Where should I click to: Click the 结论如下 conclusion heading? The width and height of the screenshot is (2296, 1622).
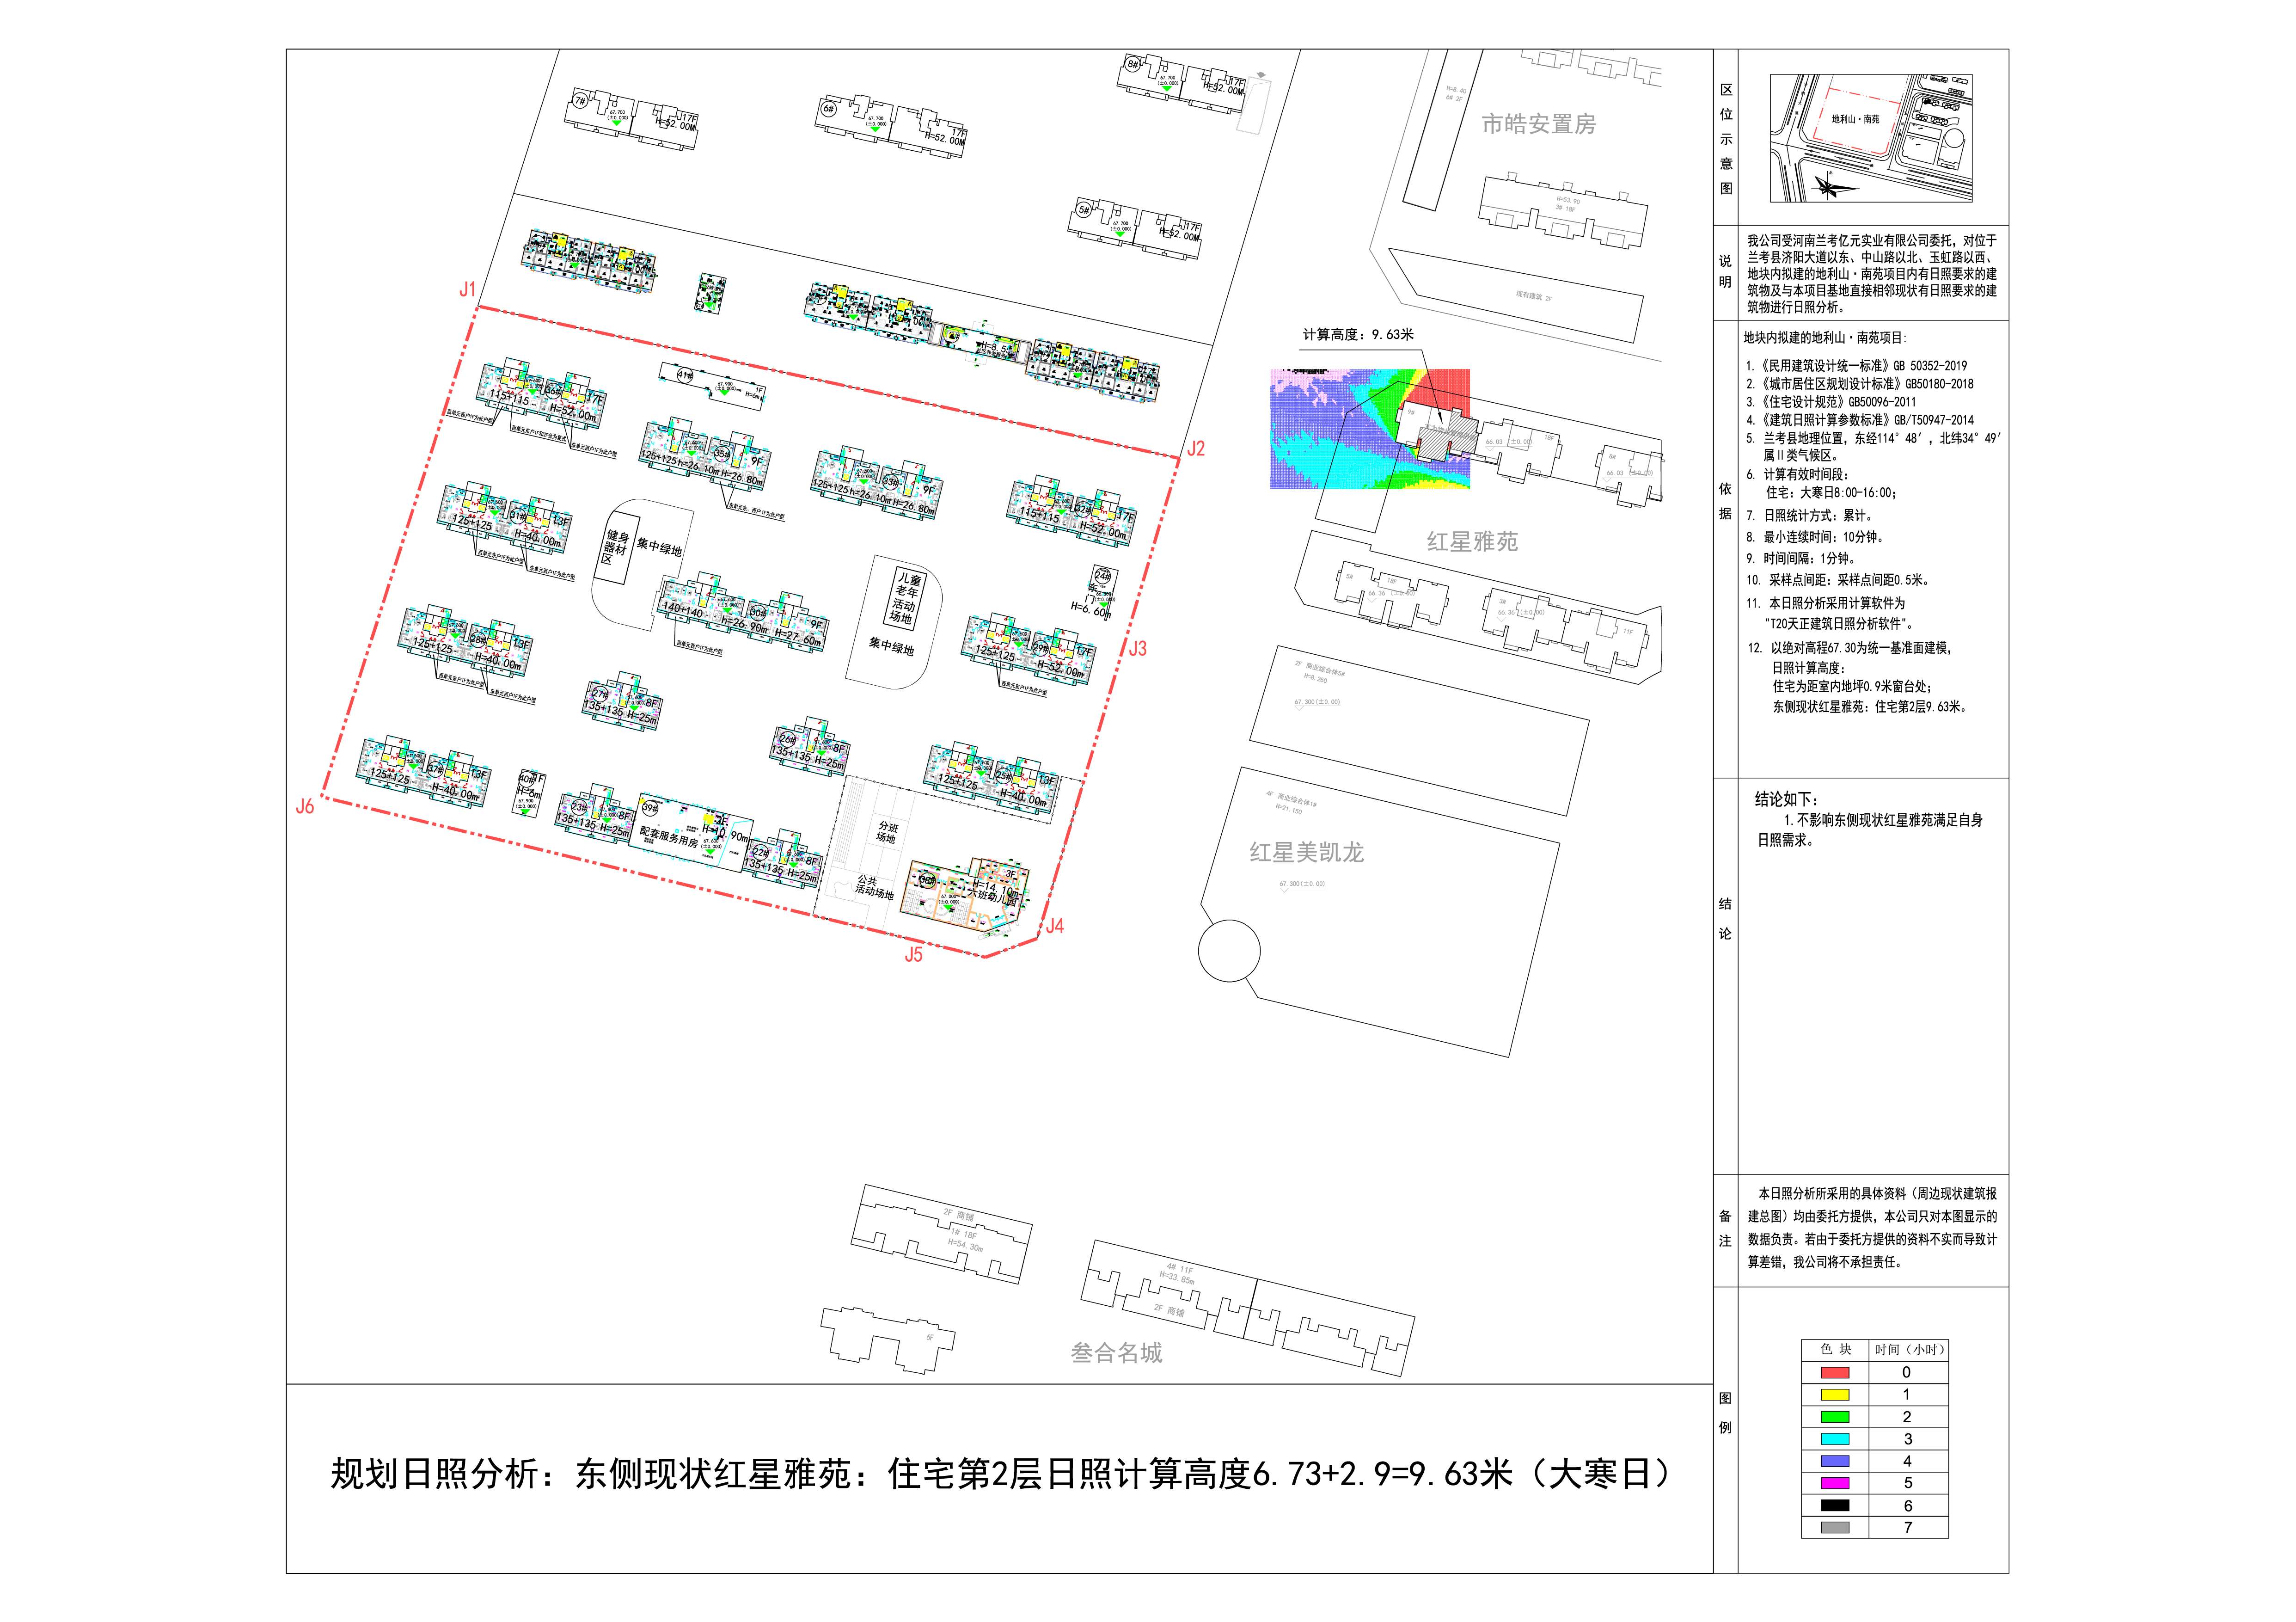pos(1787,799)
